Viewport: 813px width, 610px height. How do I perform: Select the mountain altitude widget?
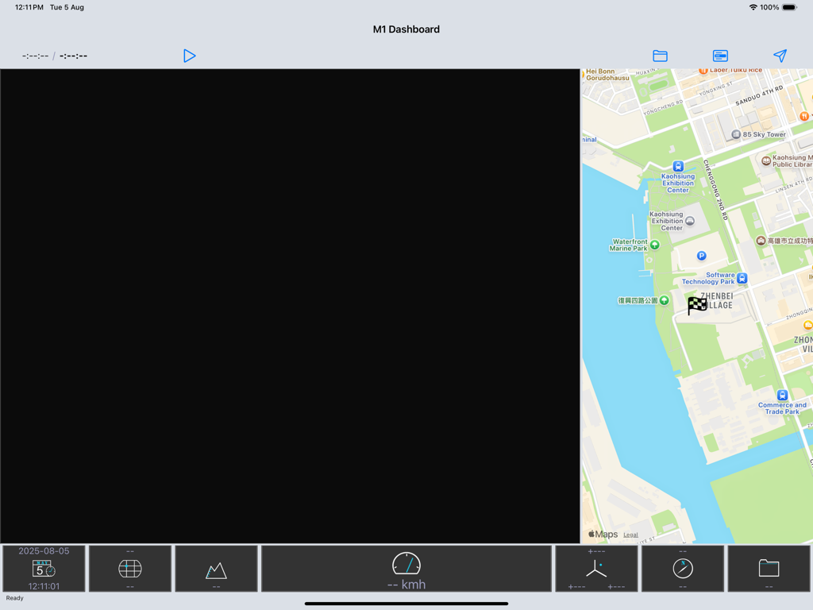pos(216,568)
